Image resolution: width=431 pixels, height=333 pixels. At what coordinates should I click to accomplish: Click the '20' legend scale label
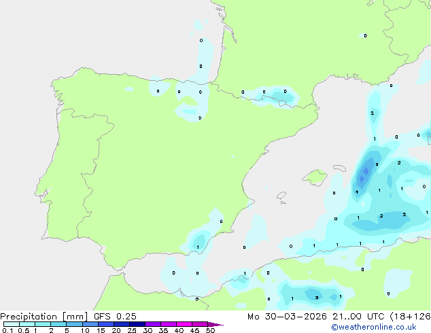click(116, 330)
